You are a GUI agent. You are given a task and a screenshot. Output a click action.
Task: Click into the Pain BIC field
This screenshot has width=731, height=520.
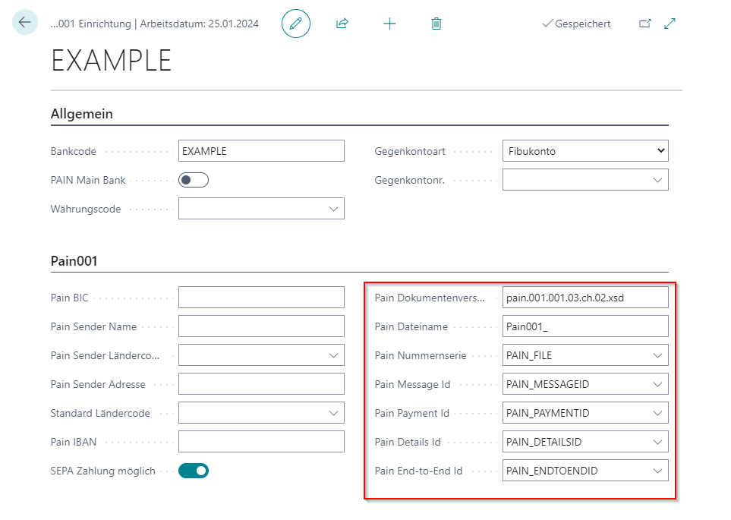pos(260,298)
